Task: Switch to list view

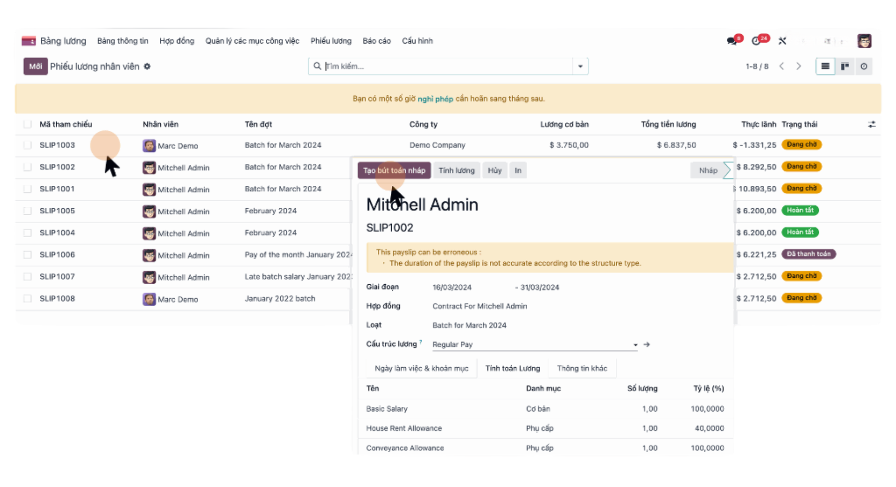Action: coord(825,66)
